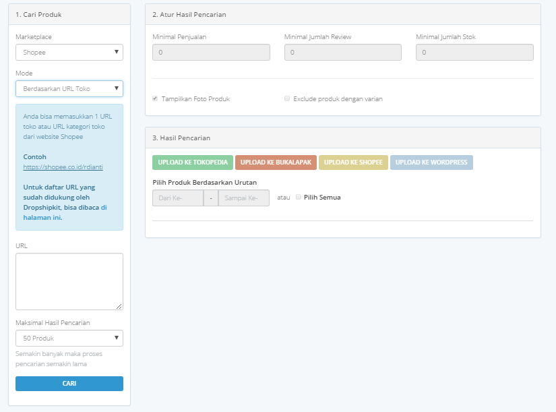Image resolution: width=556 pixels, height=412 pixels.
Task: Click the 'Exclude produk dengan varian' label
Action: [x=338, y=99]
